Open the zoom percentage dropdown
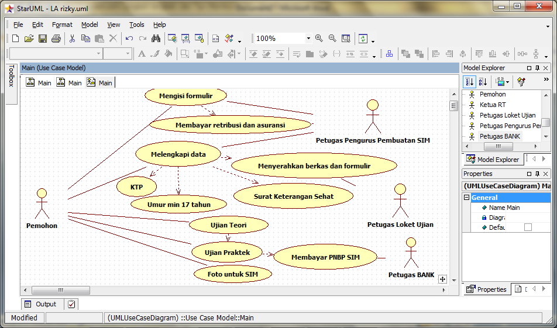Screen dimensions: 557x328 (x=308, y=39)
